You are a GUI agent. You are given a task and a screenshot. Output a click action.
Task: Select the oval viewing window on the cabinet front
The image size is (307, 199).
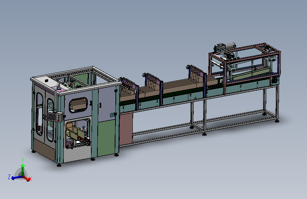pos(78,105)
